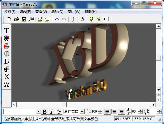Align text to the left

(x=107, y=112)
